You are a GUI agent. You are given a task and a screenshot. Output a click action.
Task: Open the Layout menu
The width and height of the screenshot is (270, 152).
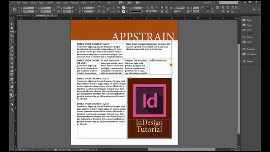point(33,3)
